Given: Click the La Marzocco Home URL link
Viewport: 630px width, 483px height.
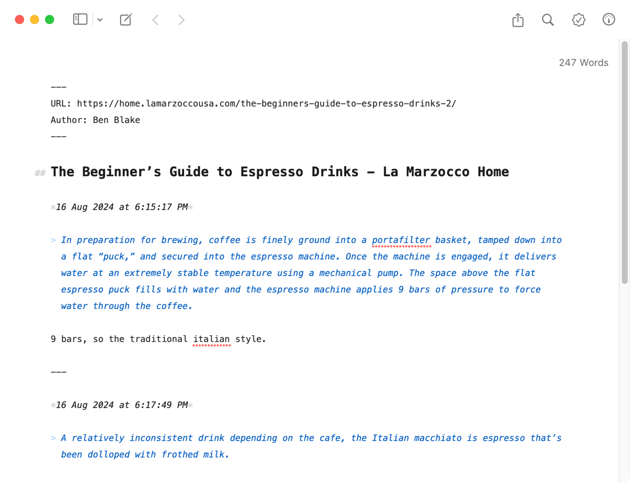Looking at the screenshot, I should coord(266,103).
